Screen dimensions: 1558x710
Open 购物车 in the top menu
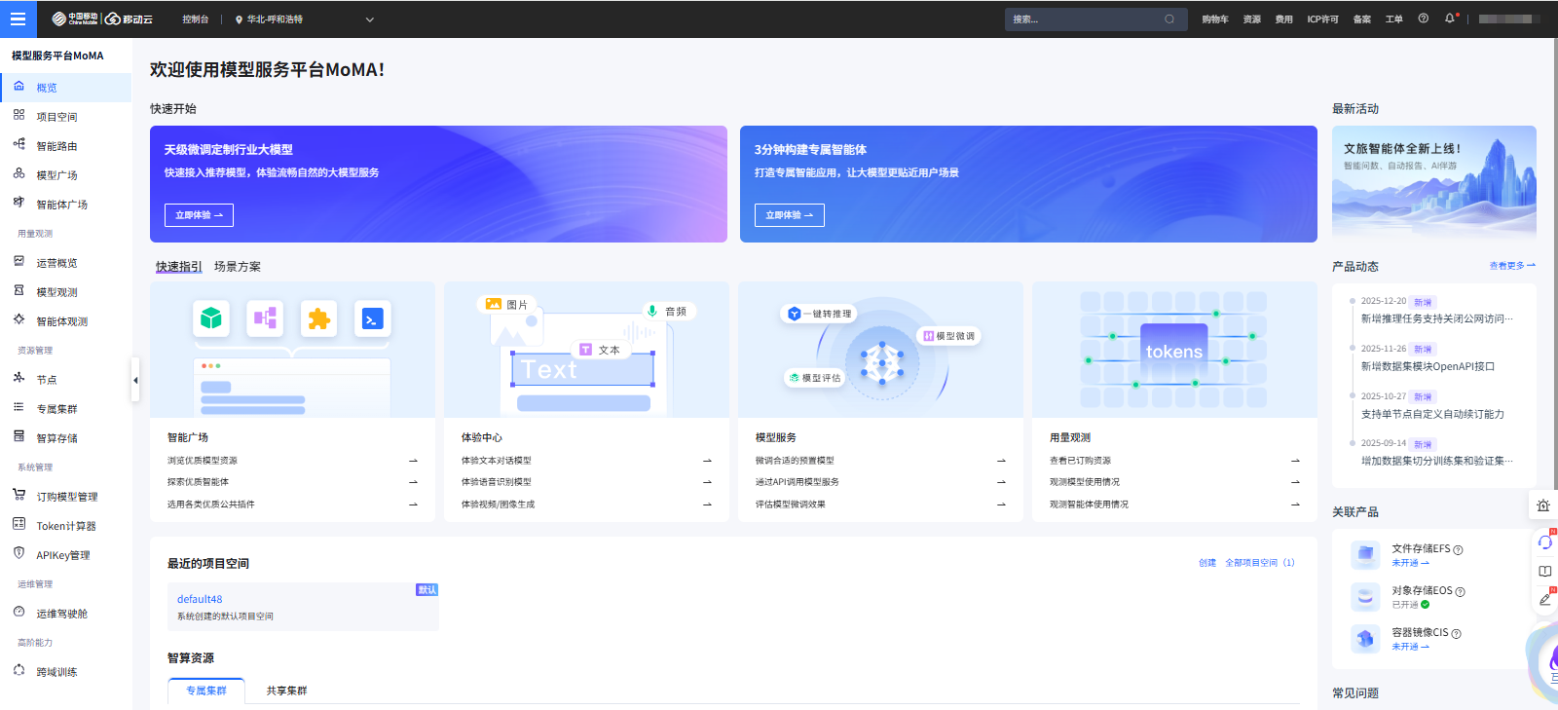1215,19
